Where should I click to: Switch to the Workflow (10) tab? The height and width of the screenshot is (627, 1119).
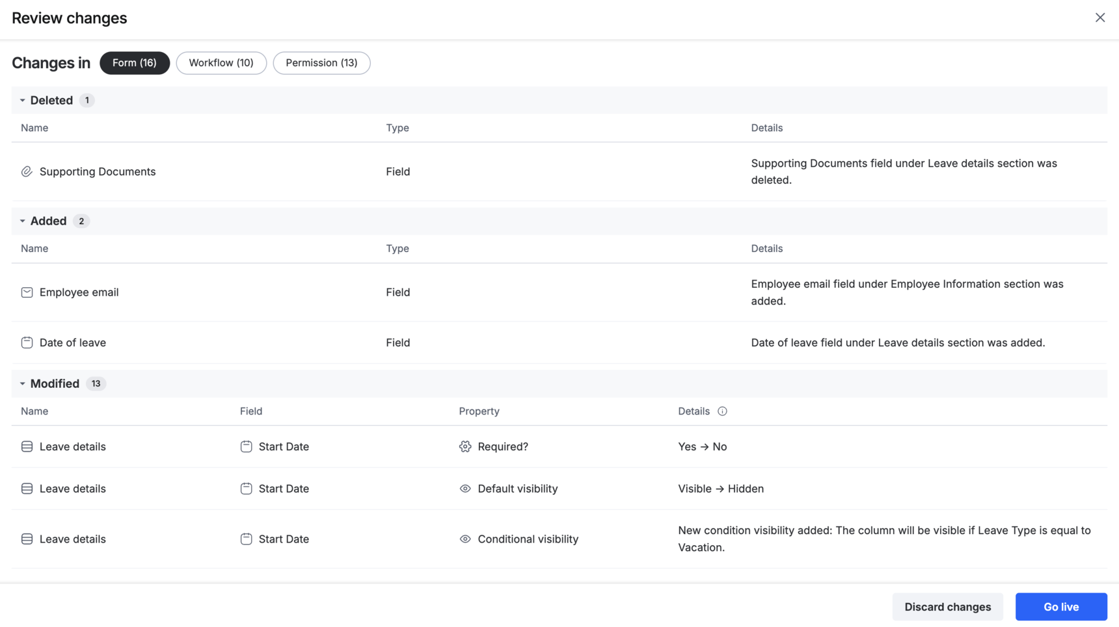[x=221, y=63]
